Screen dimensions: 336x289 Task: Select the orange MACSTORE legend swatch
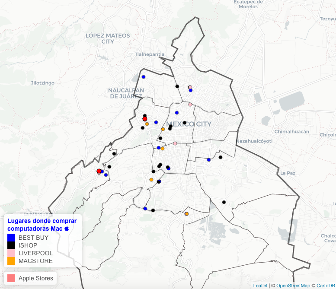coord(11,261)
